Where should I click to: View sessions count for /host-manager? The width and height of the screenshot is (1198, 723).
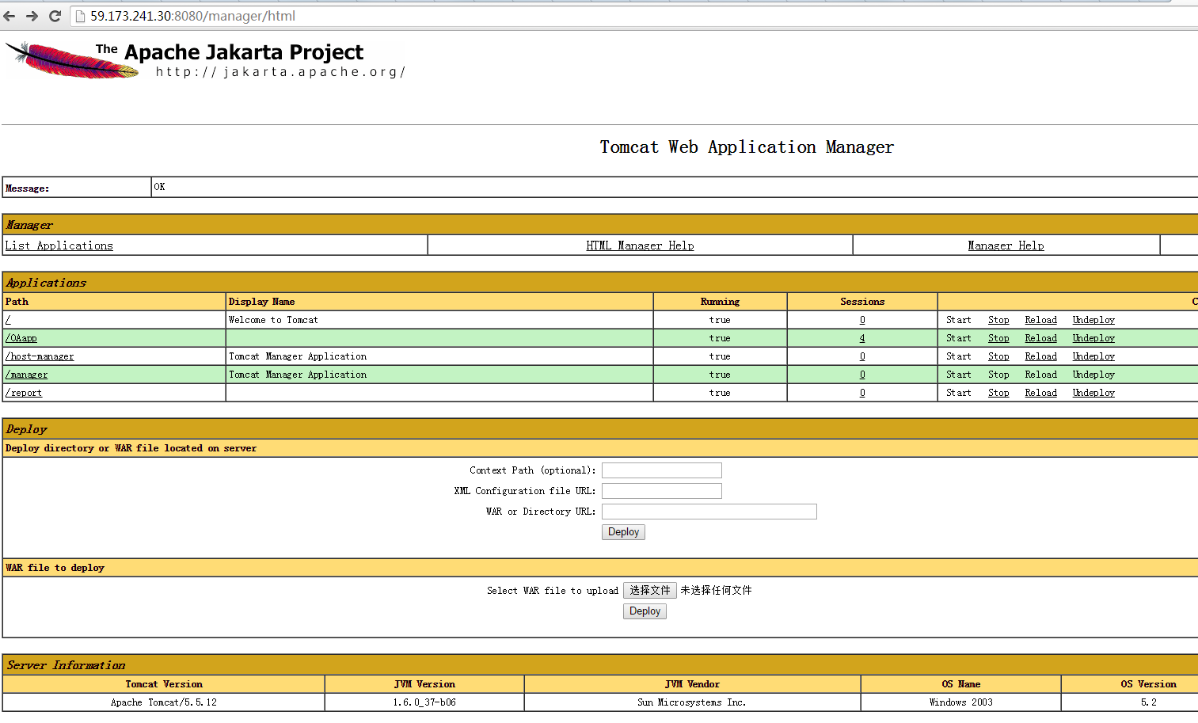[862, 356]
